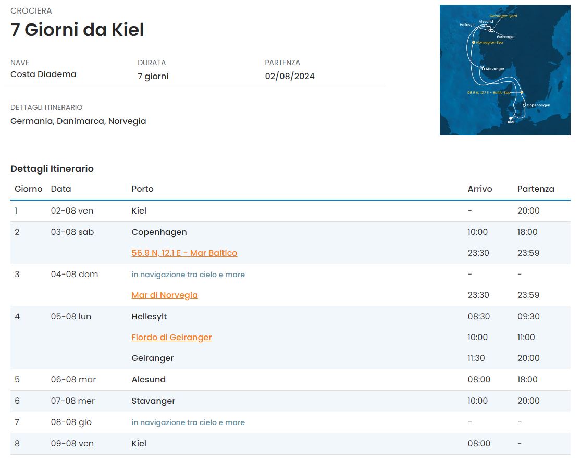Click Fiordo di Geiranger departure time '11:00'
The height and width of the screenshot is (461, 581).
pyautogui.click(x=526, y=338)
